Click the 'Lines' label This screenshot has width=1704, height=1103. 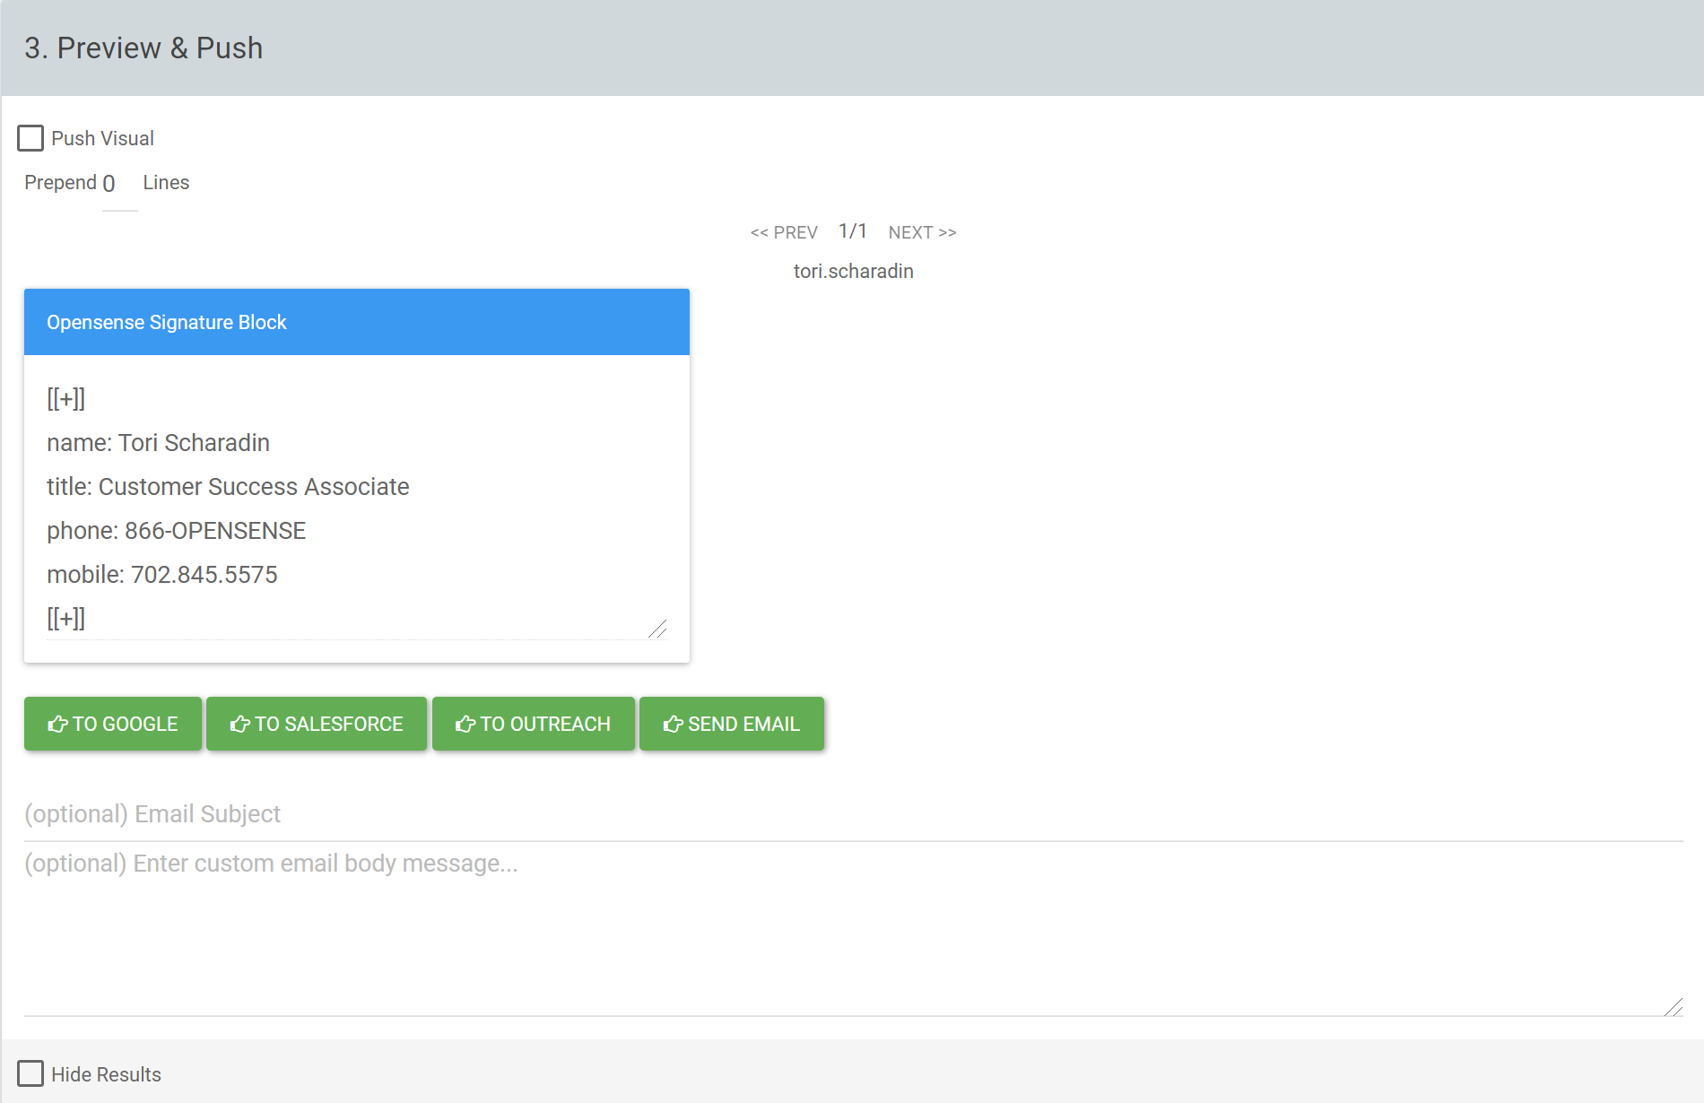tap(166, 182)
